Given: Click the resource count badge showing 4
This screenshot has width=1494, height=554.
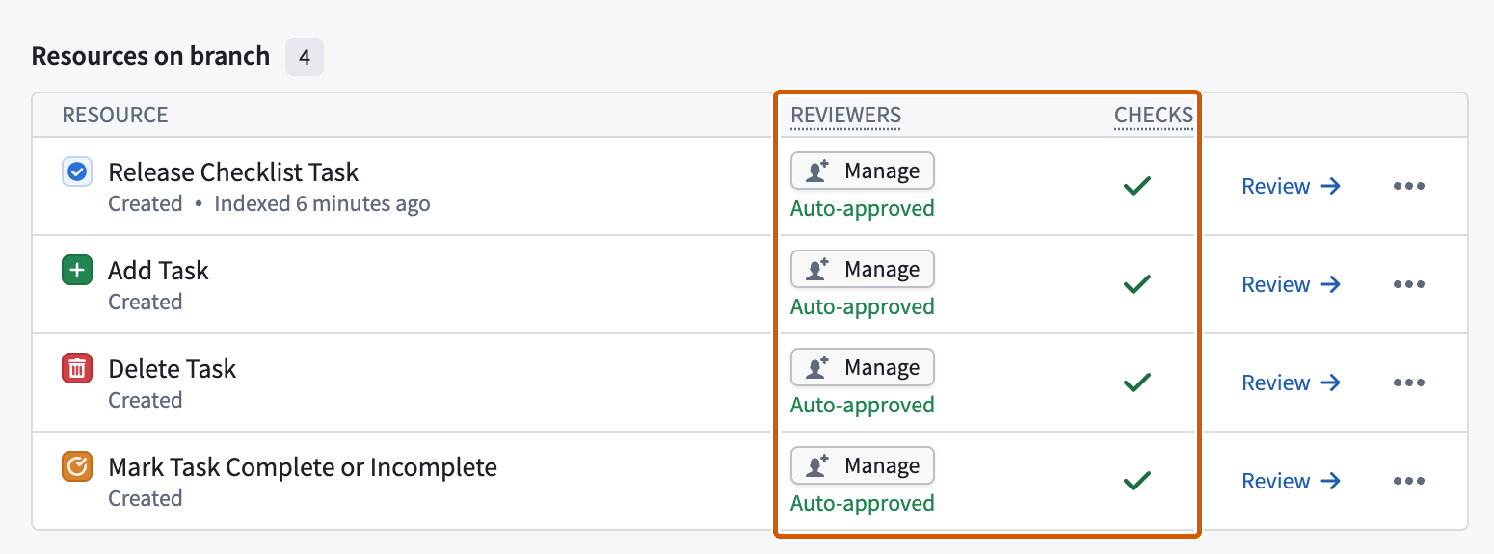Looking at the screenshot, I should [305, 57].
